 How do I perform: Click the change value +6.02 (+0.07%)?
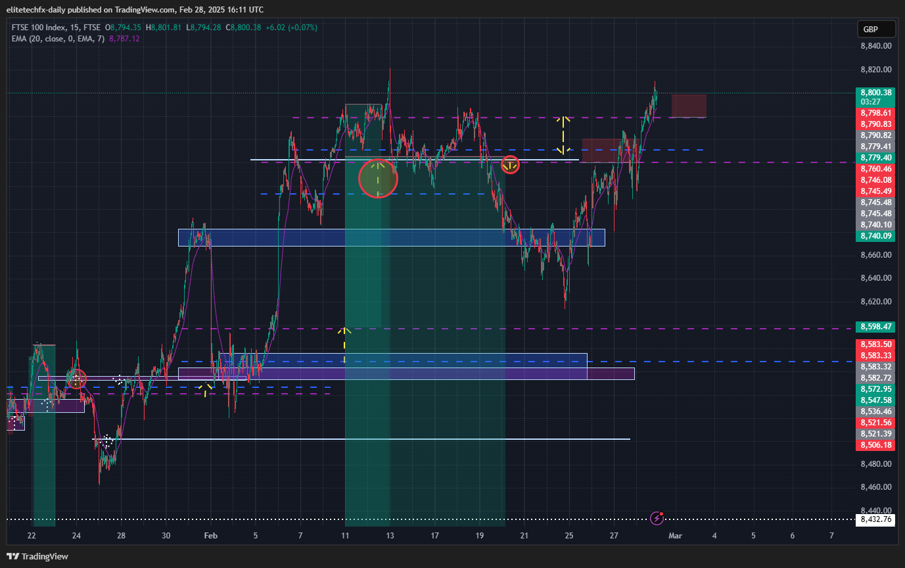tap(291, 28)
